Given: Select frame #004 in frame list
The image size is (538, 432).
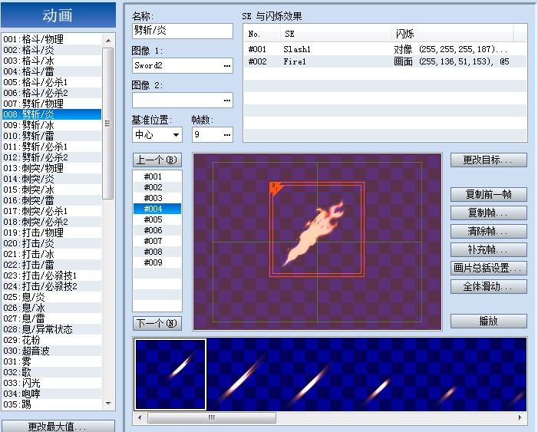Looking at the screenshot, I should (157, 209).
